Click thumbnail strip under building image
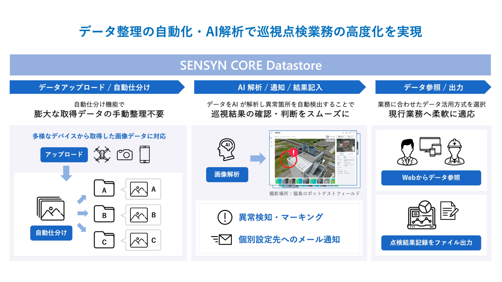This screenshot has width=502, height=282. click(x=305, y=181)
